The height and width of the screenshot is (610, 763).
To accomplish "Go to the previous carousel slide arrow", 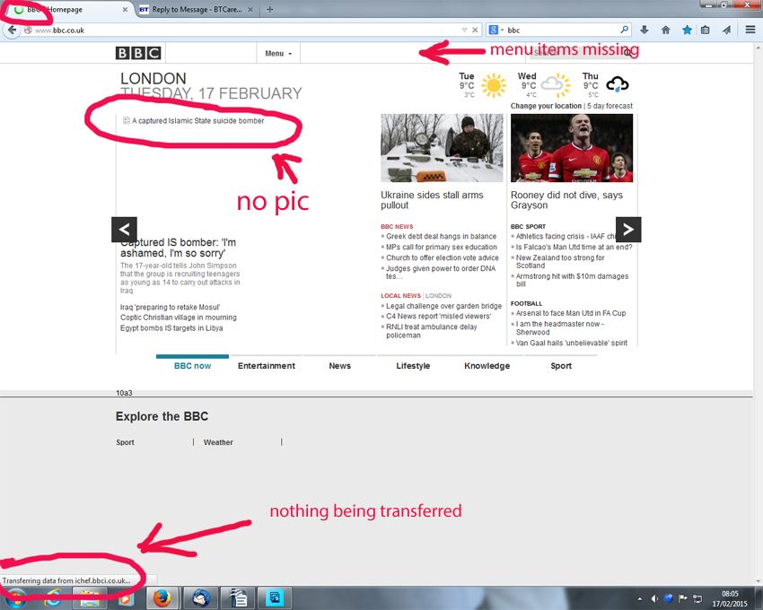I will tap(124, 230).
